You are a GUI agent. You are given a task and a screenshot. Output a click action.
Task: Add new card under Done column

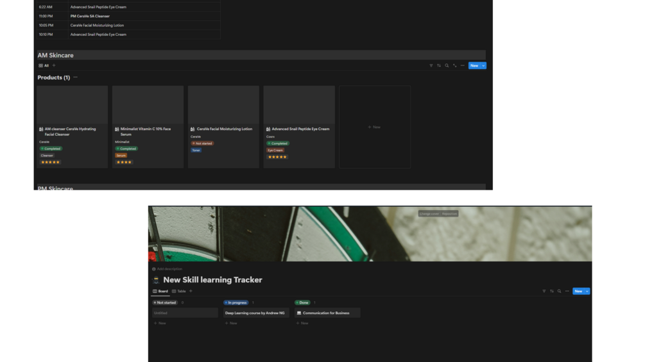pos(302,323)
